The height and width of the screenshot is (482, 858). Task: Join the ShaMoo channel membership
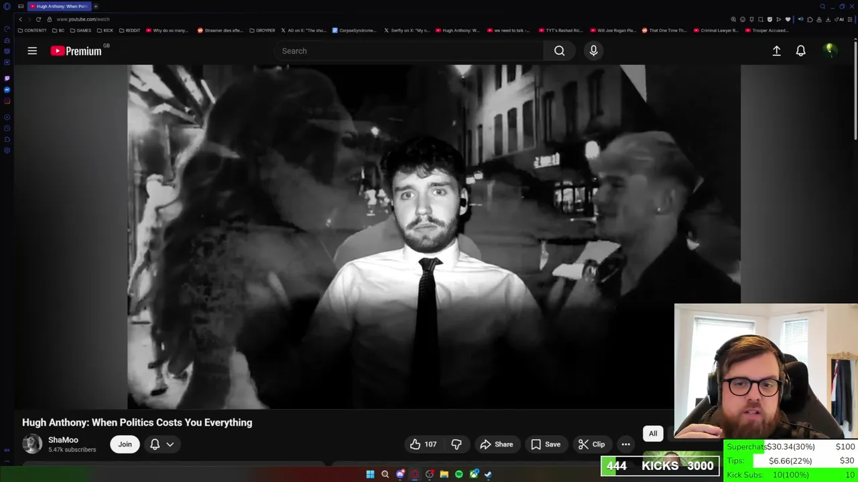coord(125,444)
